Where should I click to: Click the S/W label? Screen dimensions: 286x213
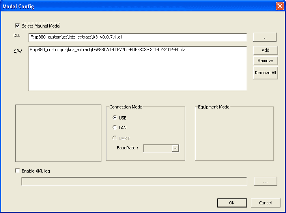click(18, 51)
